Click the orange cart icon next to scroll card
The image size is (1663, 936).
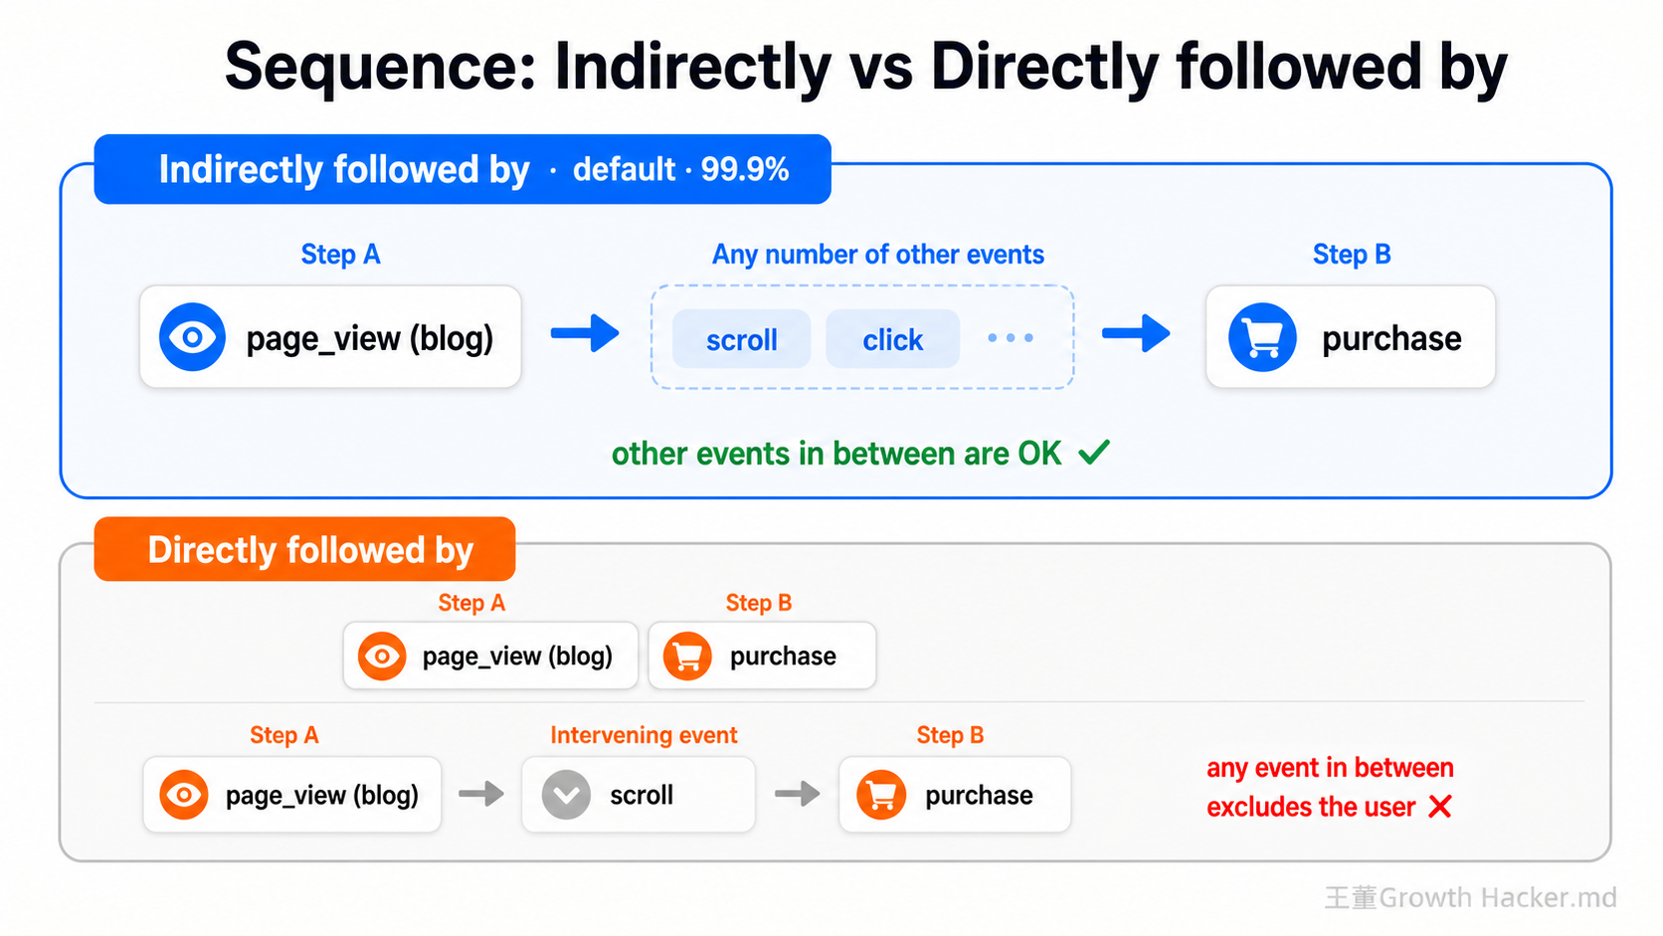(881, 795)
